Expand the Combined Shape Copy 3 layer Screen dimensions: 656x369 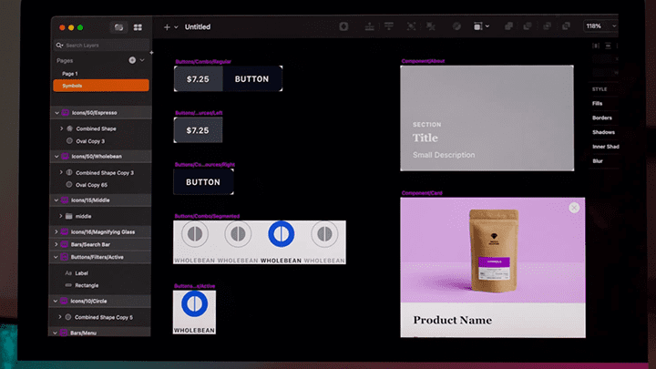61,172
